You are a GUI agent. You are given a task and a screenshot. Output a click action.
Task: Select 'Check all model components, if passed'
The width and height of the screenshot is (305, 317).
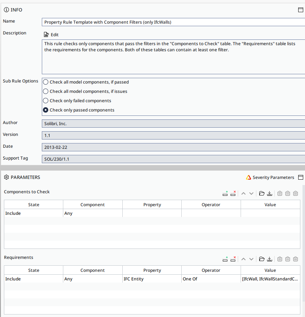pos(46,82)
